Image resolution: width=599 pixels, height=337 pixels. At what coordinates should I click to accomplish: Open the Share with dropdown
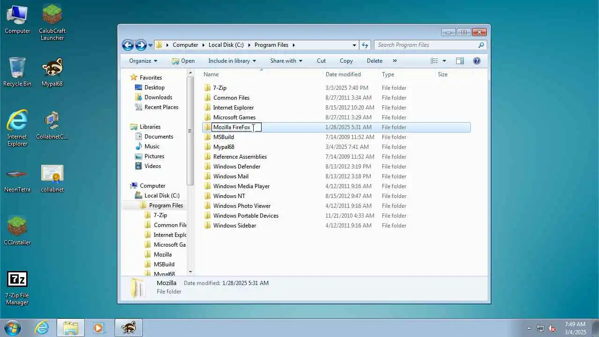[x=286, y=61]
